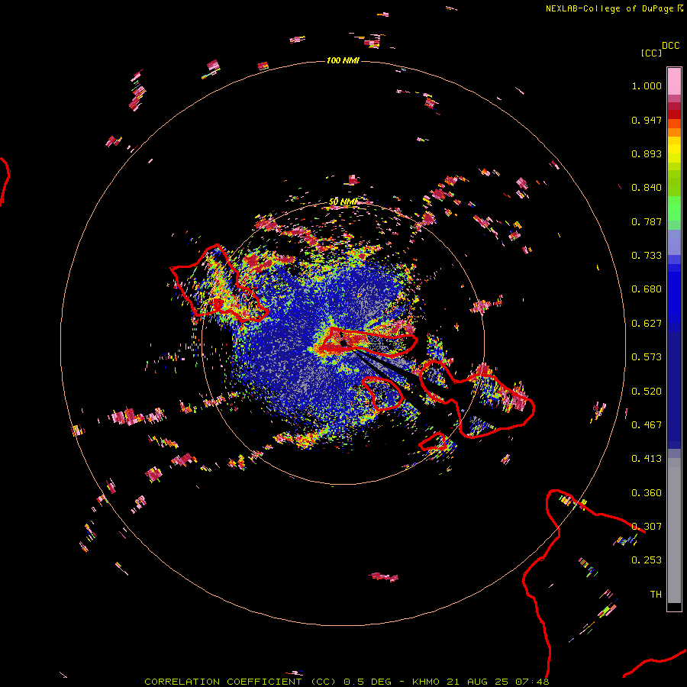This screenshot has width=687, height=687.
Task: Click the 0.947 scale value
Action: tap(647, 120)
